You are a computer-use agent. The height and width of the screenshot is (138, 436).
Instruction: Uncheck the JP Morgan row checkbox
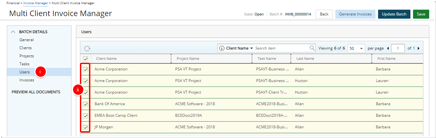(x=86, y=127)
